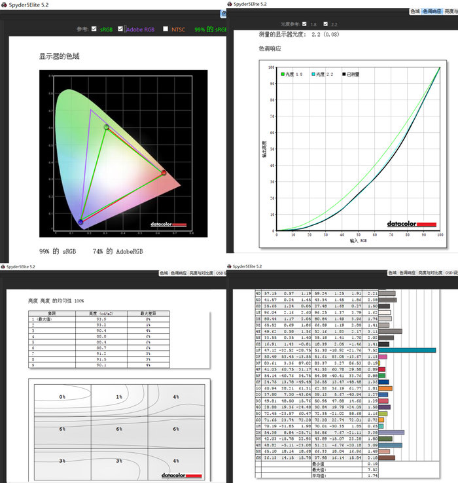Open 色调响应 tab in brightness uniformity window
The width and height of the screenshot is (458, 483).
coord(179,273)
